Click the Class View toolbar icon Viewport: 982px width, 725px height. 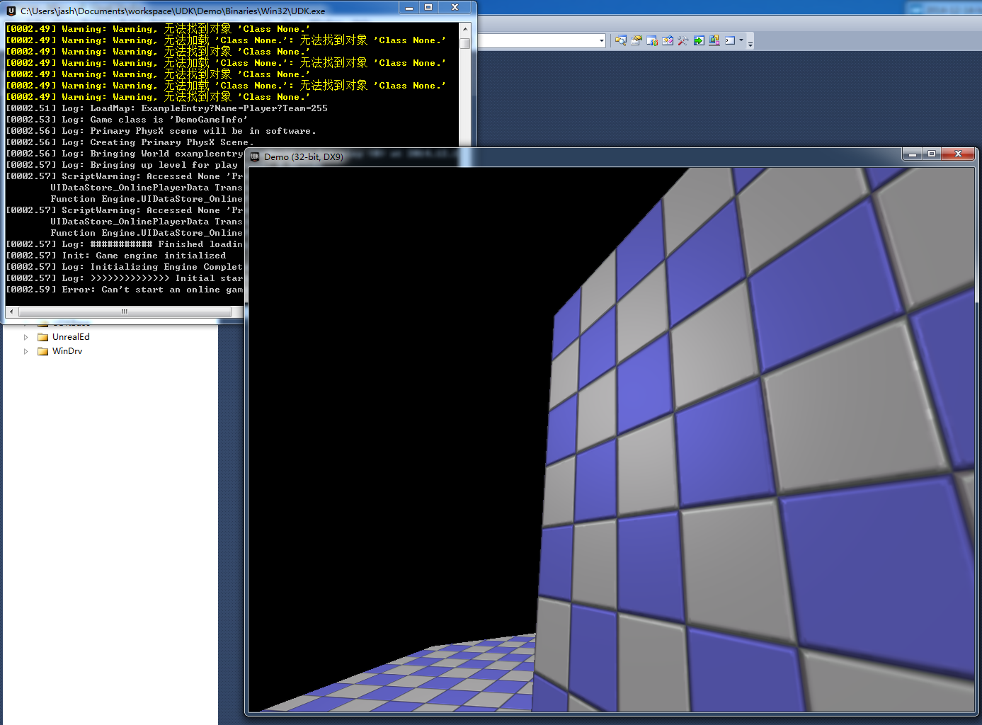(714, 40)
